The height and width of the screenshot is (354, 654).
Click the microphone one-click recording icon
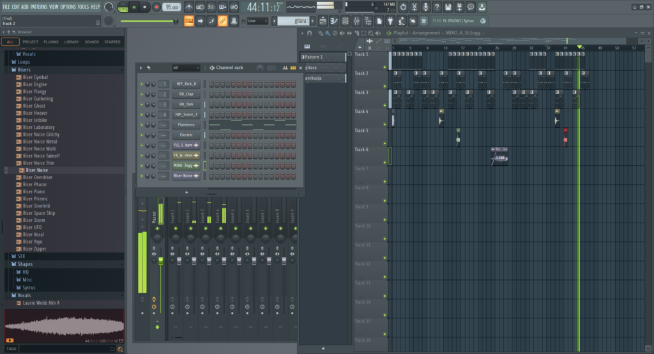click(x=425, y=7)
